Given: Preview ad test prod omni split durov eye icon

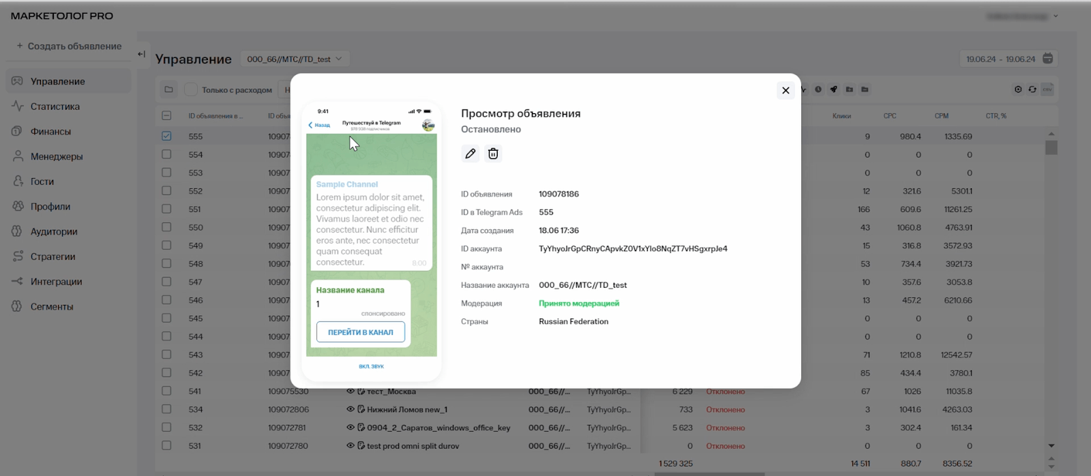Looking at the screenshot, I should 350,445.
